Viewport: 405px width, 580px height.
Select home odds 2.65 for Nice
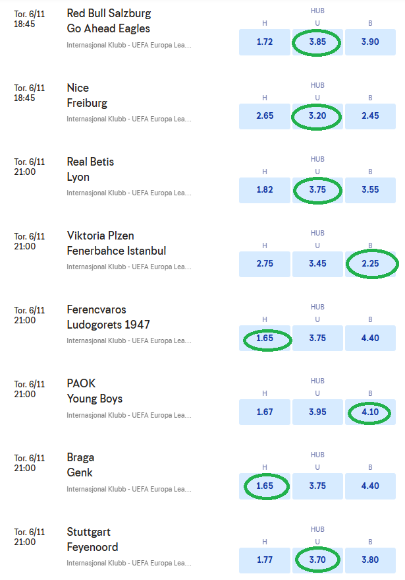(265, 116)
